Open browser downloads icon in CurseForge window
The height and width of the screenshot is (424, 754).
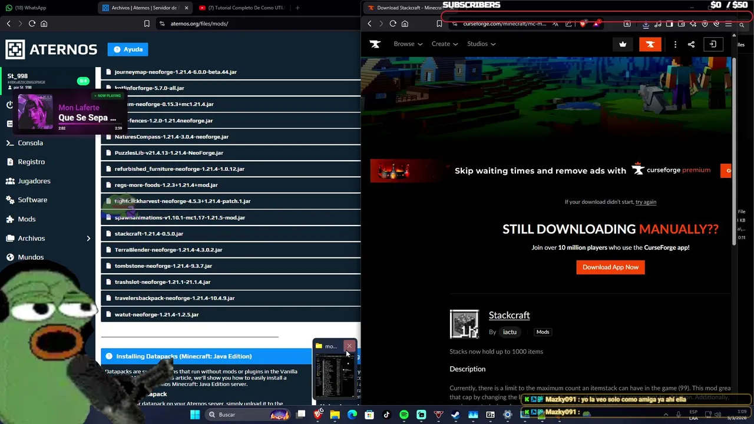(646, 24)
